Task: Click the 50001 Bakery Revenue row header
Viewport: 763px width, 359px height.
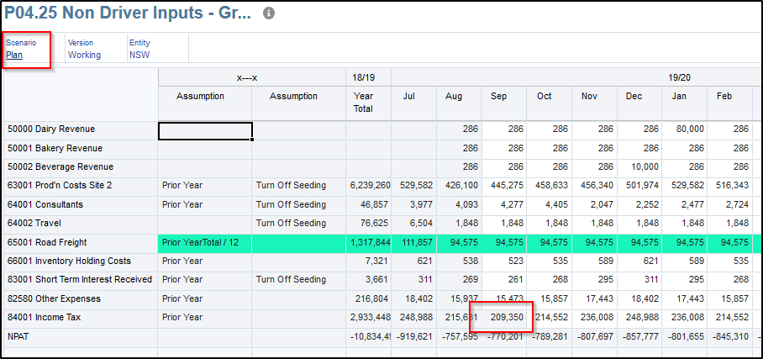Action: coord(81,148)
